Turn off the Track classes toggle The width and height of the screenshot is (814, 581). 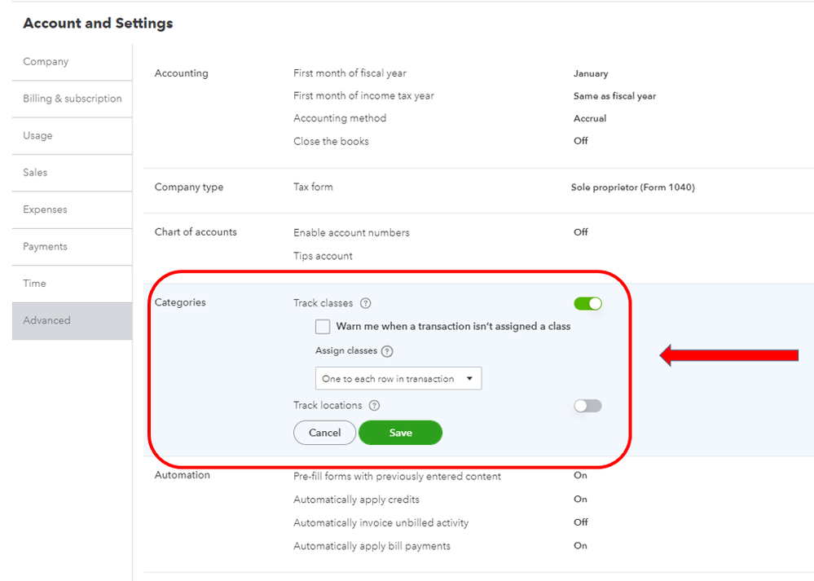point(587,304)
